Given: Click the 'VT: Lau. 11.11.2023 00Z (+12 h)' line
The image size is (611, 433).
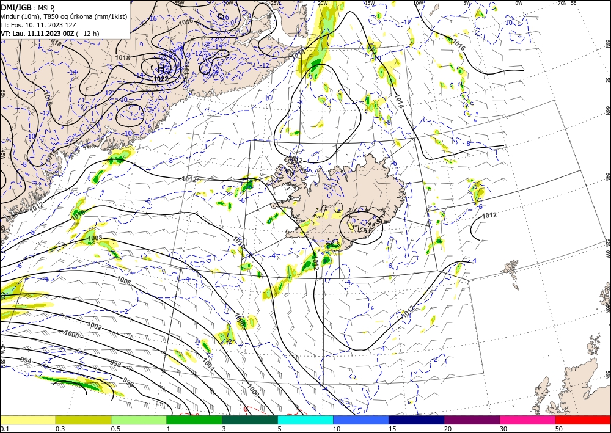Looking at the screenshot, I should coord(50,34).
